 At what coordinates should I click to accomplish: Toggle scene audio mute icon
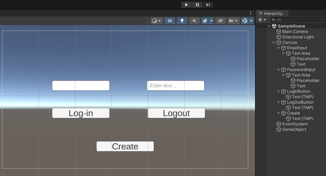coord(194,21)
